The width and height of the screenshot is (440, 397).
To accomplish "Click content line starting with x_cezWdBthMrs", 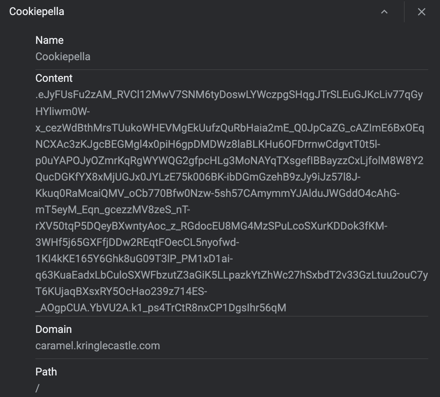I will (230, 128).
